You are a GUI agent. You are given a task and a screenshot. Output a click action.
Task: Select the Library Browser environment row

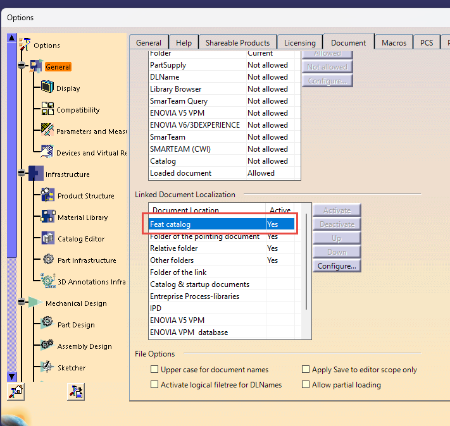222,89
